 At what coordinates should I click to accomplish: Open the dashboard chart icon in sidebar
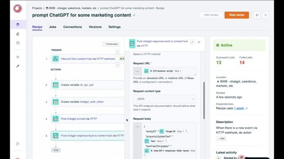pyautogui.click(x=18, y=34)
